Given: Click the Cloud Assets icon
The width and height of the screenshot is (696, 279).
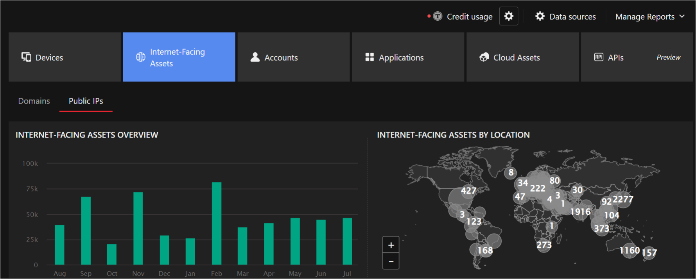Looking at the screenshot, I should pos(484,57).
